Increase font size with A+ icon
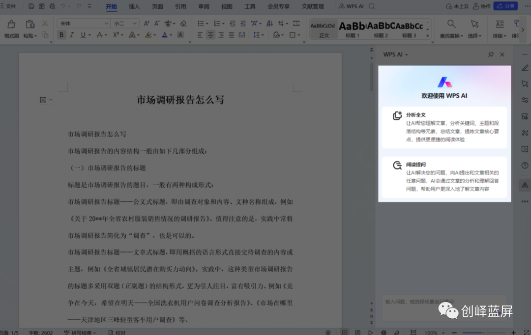Screen dimensions: 531x335 (147, 24)
